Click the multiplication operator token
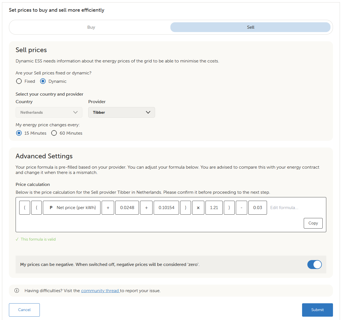The image size is (343, 320). point(198,208)
